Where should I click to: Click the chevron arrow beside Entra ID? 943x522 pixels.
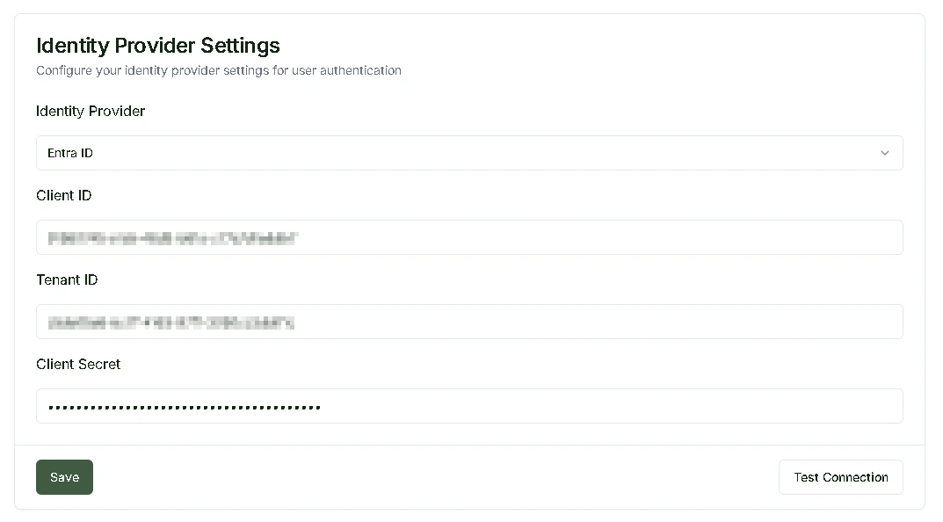pos(885,153)
